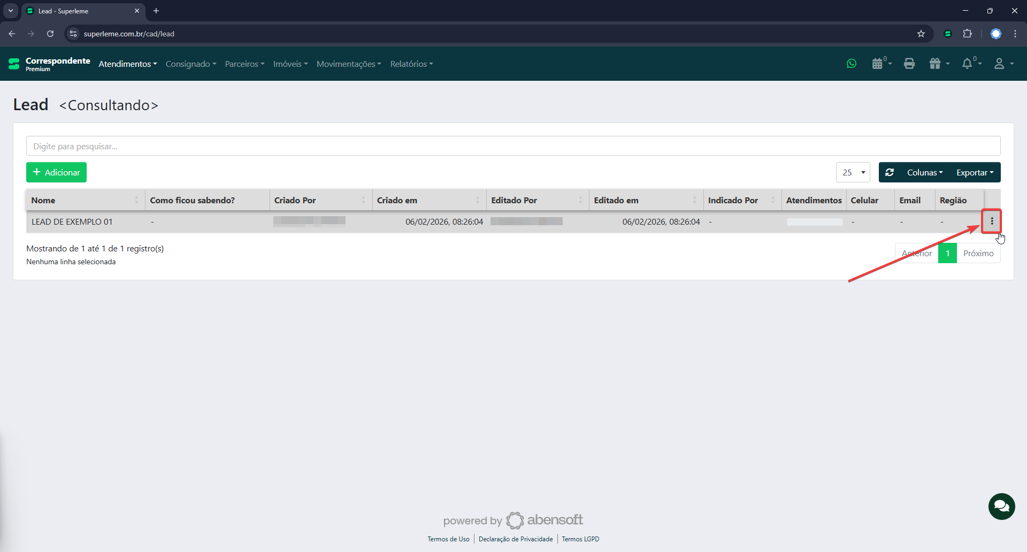This screenshot has width=1027, height=552.
Task: Click the search field 'Digite para pesquisar'
Action: tap(513, 146)
